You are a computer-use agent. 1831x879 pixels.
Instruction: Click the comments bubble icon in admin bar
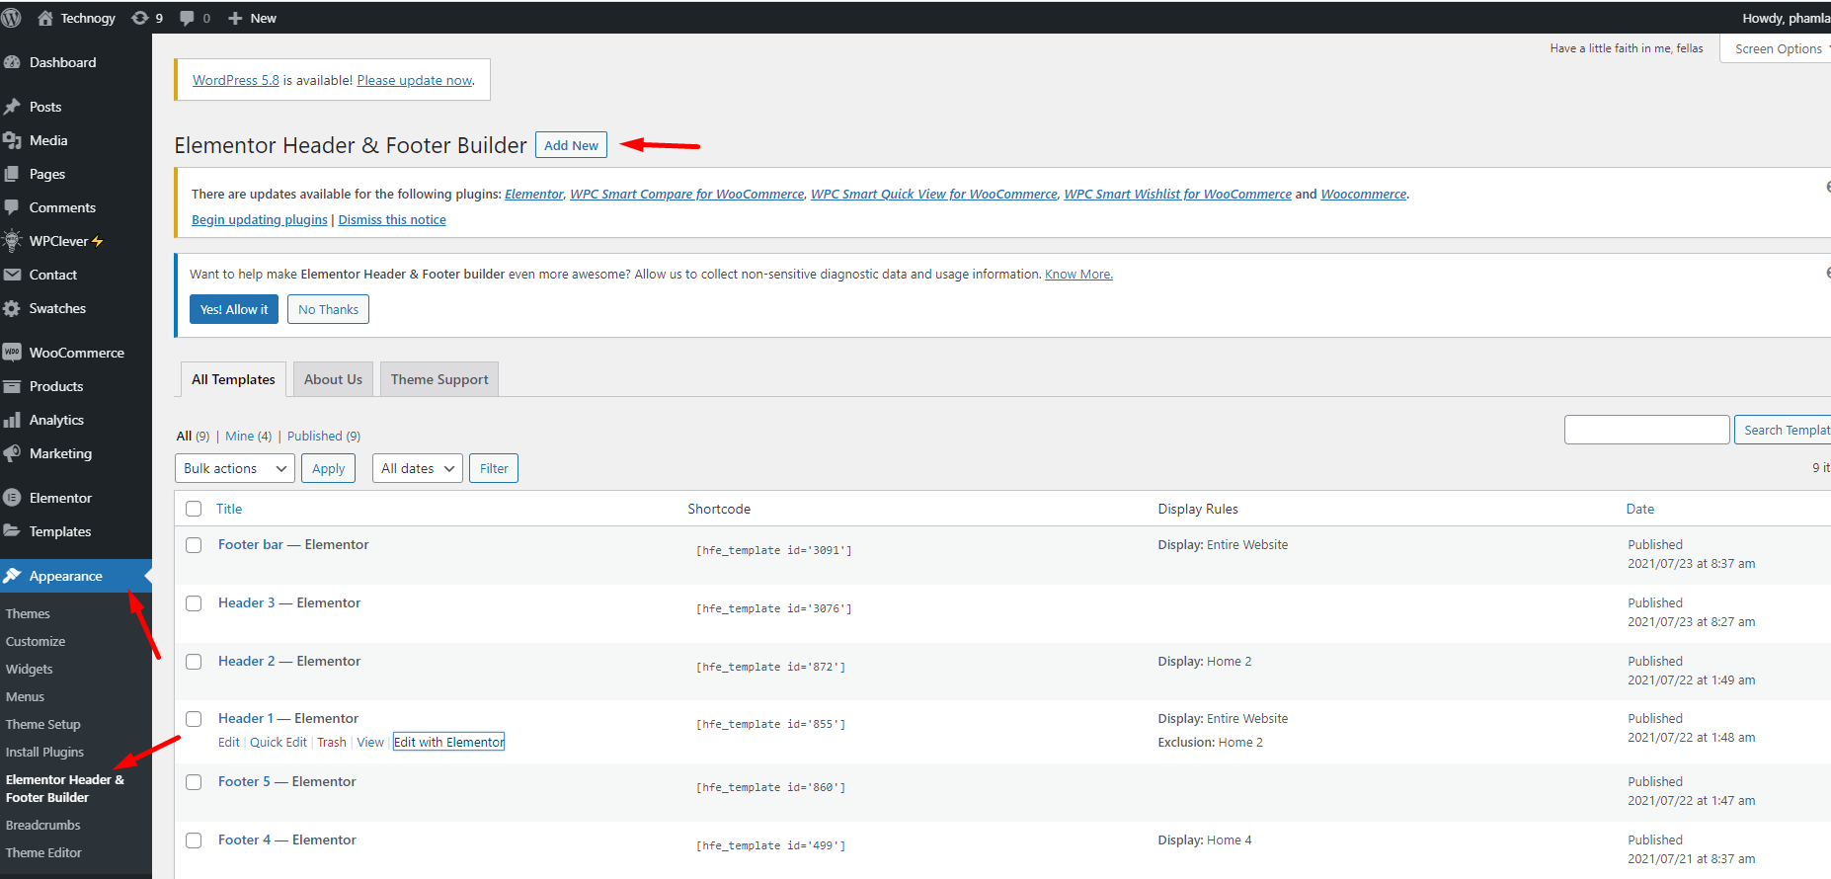(188, 18)
